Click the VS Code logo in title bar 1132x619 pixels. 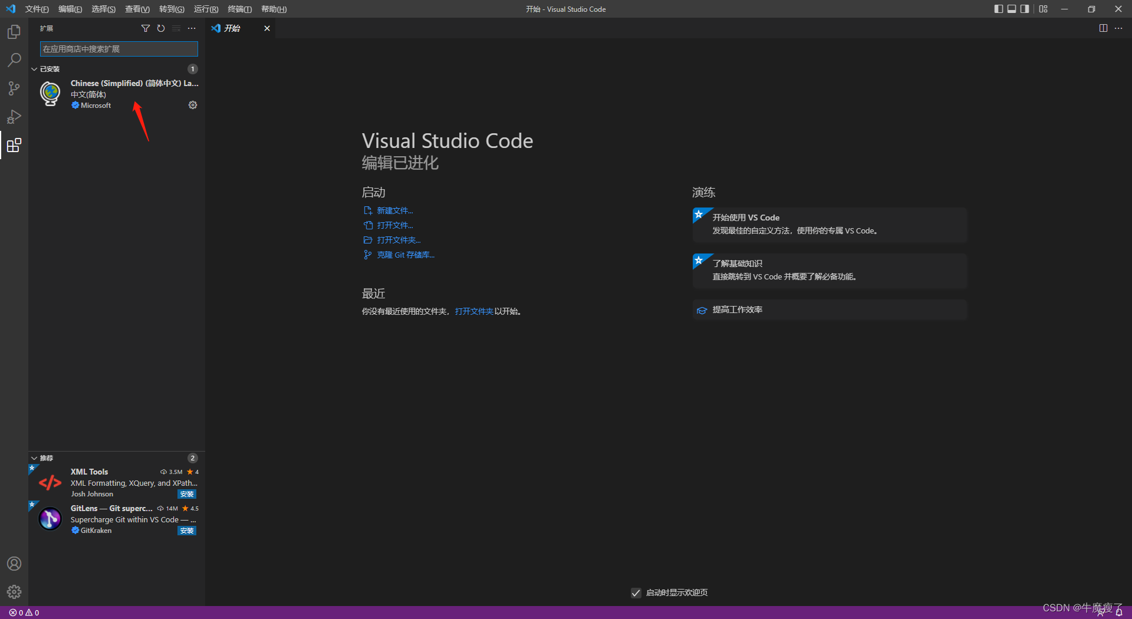(11, 9)
